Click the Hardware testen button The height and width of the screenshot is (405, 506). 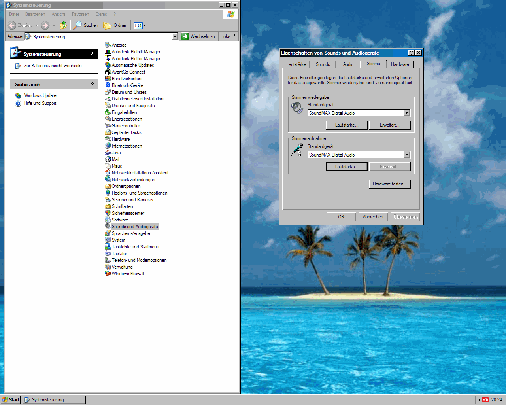(389, 184)
